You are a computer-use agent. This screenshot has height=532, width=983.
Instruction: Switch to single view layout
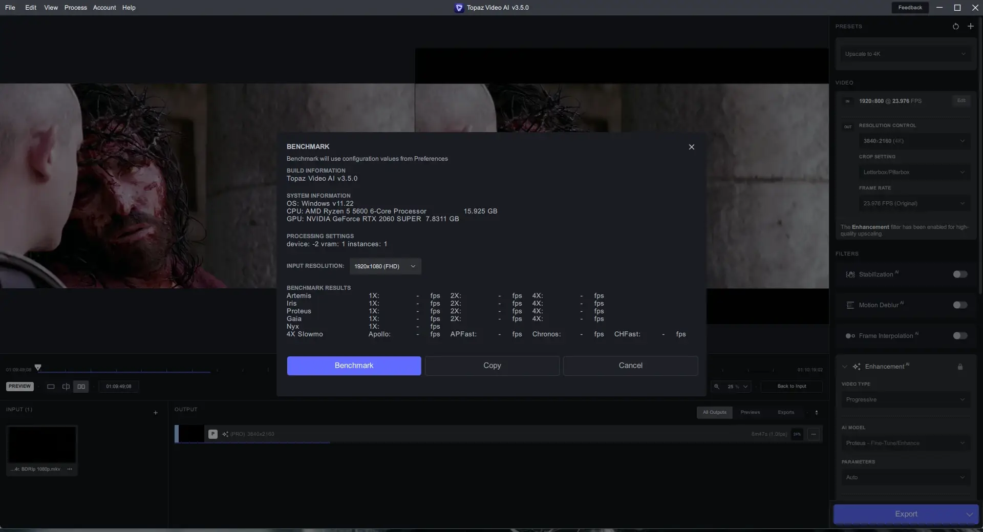pos(51,387)
